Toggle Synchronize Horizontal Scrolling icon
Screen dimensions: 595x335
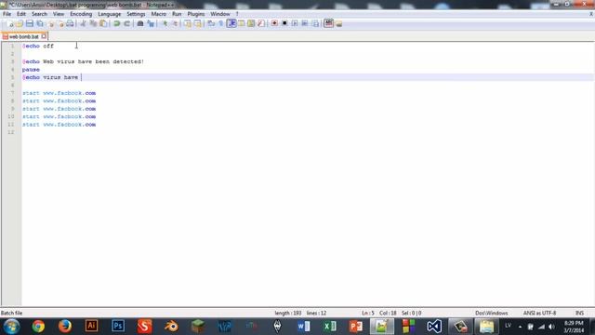coord(198,23)
